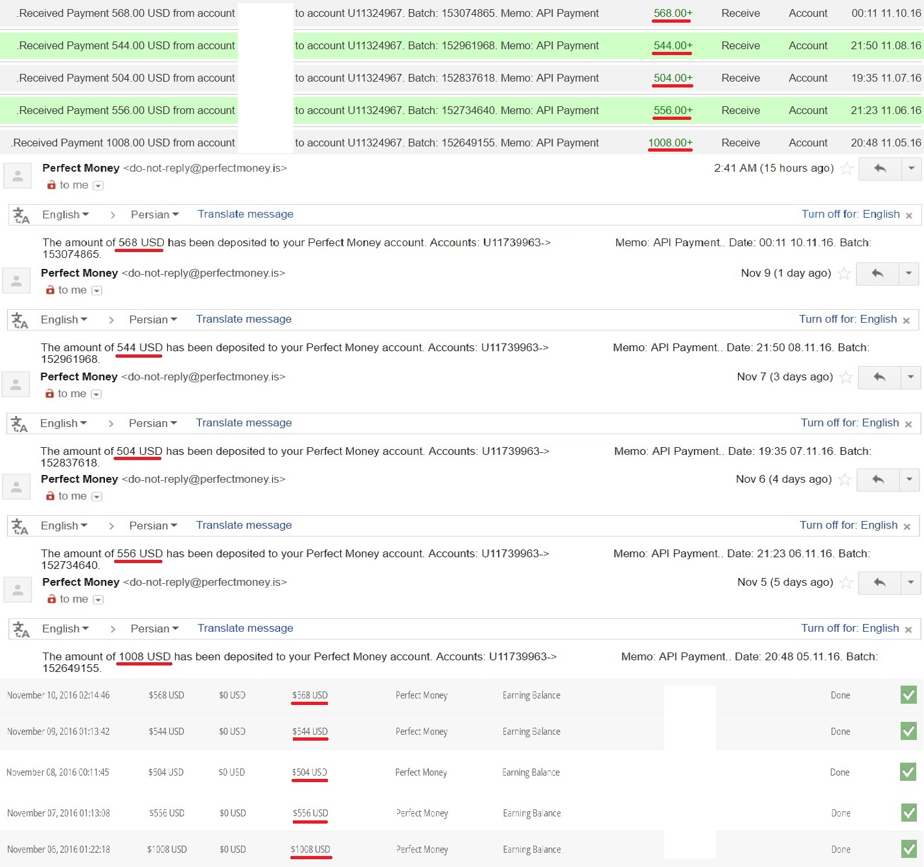Star the Nov 9 email

[844, 273]
